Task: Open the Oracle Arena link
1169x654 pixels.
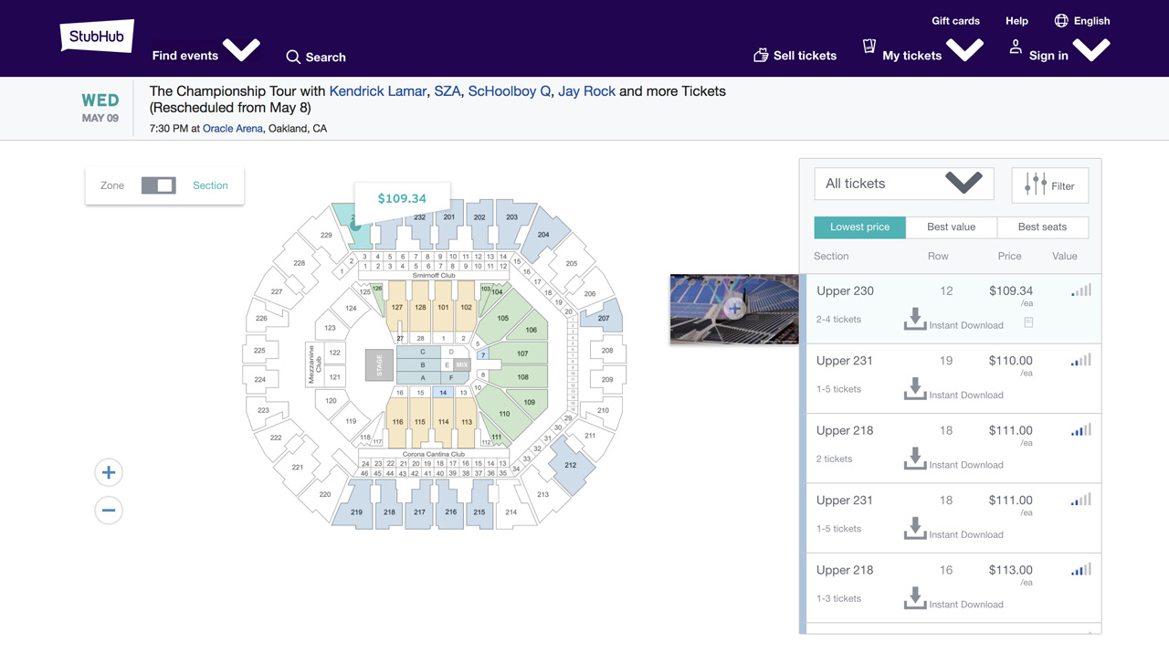Action: [232, 129]
